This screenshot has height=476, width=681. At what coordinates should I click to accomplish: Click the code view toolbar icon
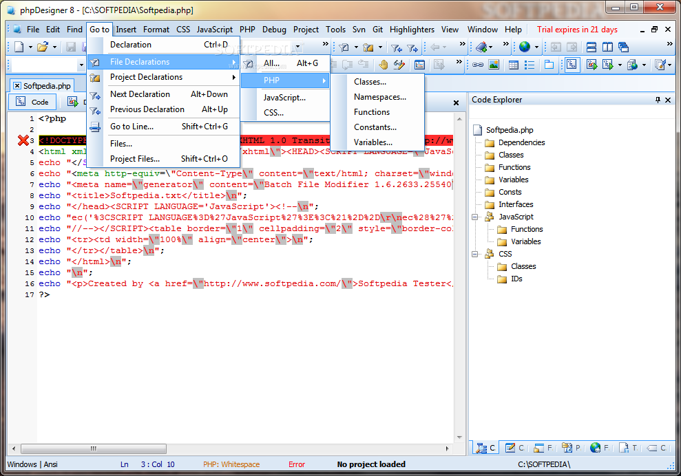click(x=572, y=65)
